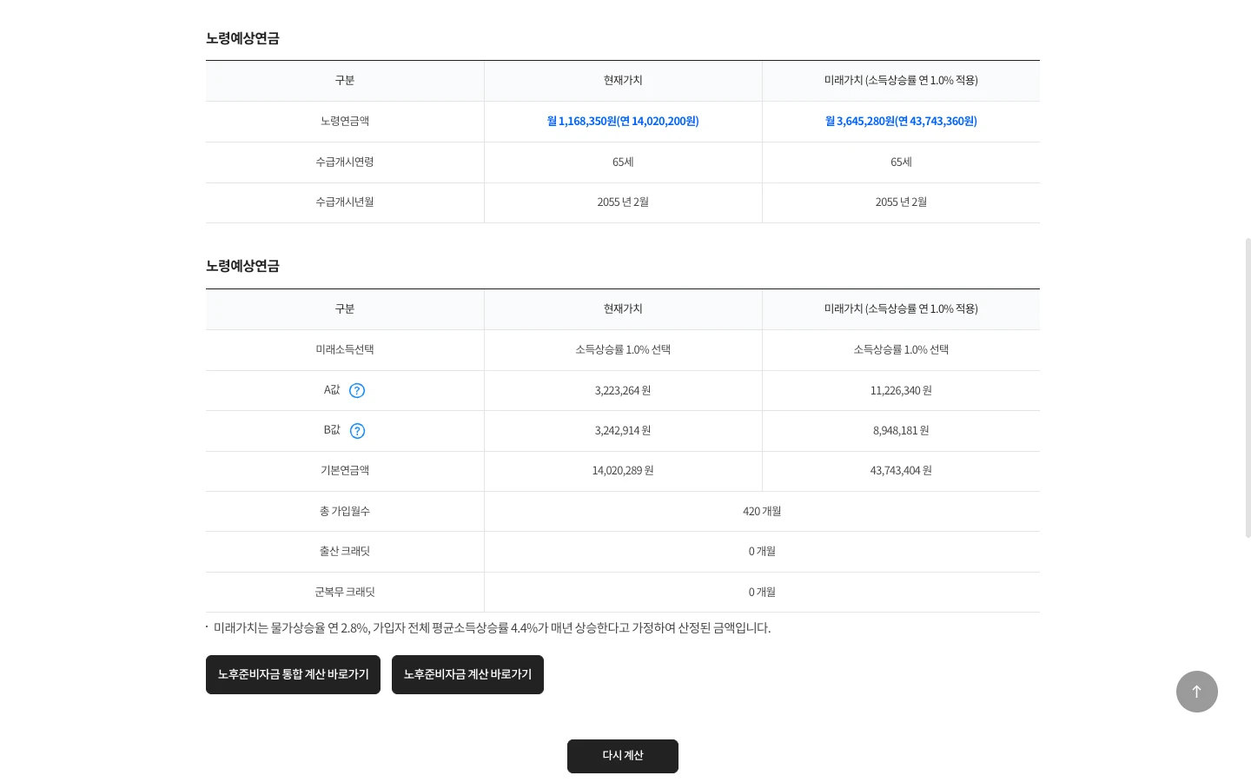1251x782 pixels.
Task: Click the 수급개시연령 row label
Action: [345, 162]
